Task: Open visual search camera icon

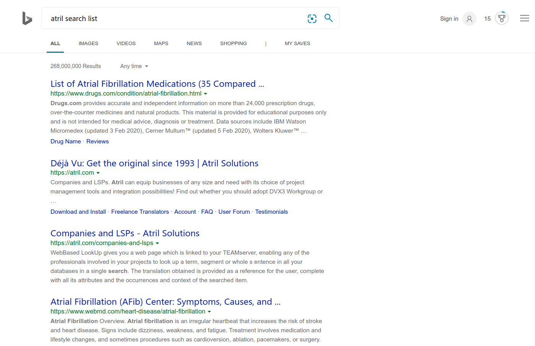Action: point(312,18)
